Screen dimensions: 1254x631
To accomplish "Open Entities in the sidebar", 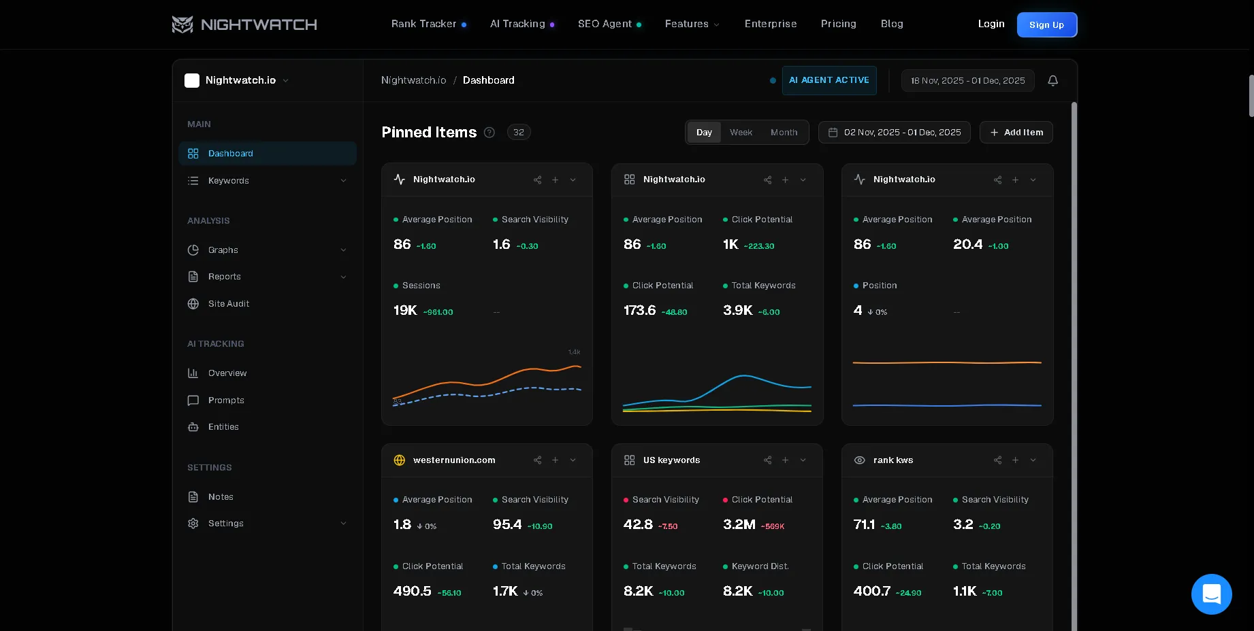I will (267, 427).
